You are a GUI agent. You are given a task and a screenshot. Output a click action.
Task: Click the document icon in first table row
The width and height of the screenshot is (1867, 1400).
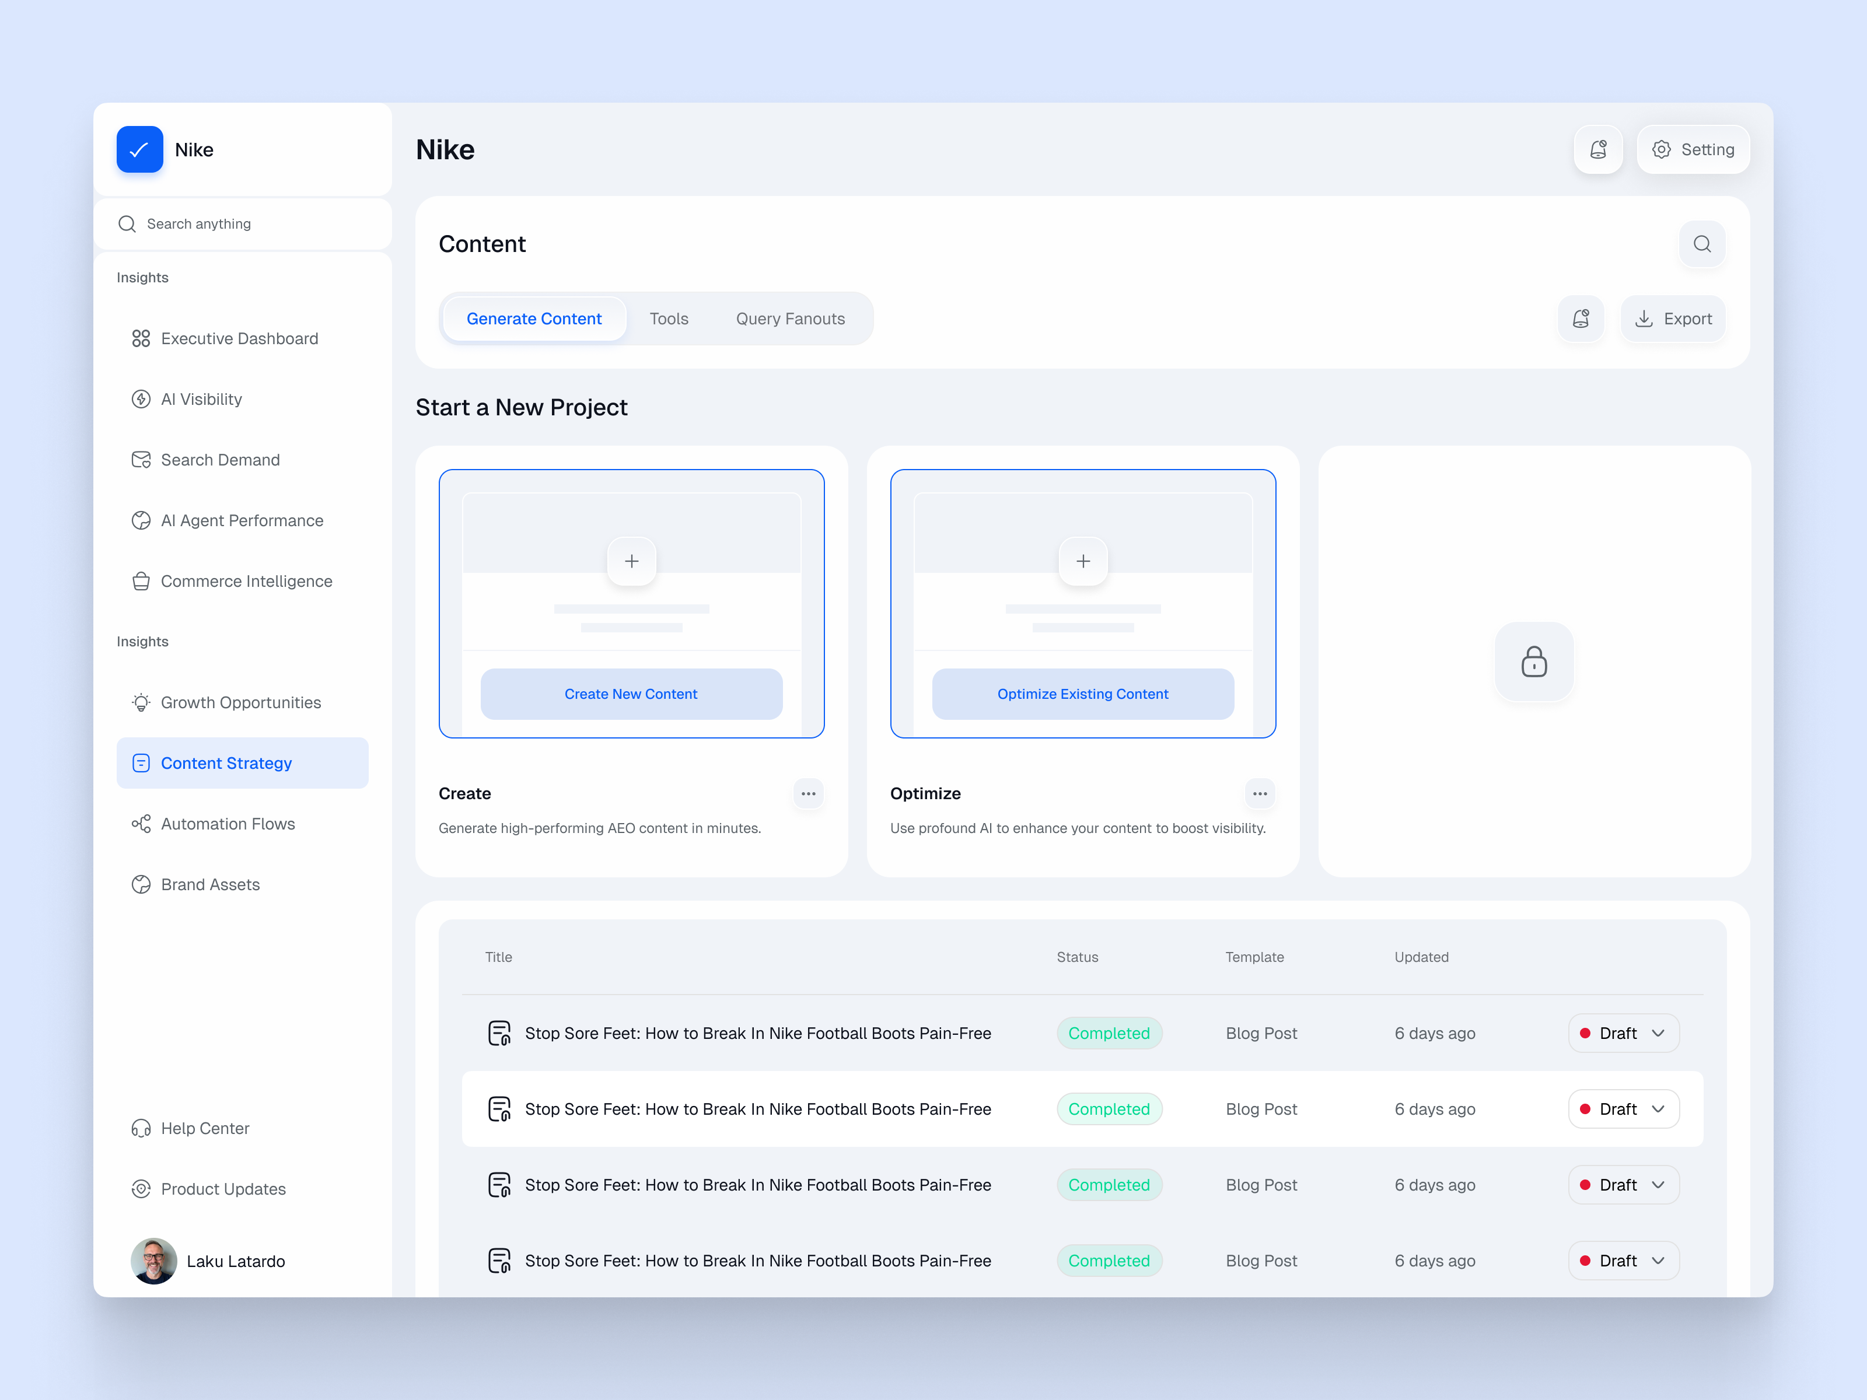499,1033
